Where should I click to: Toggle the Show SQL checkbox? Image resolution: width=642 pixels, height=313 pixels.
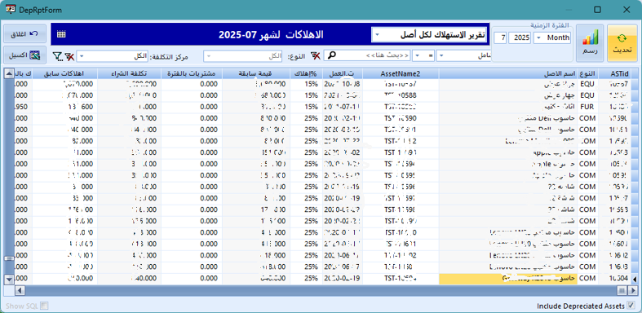pyautogui.click(x=45, y=306)
